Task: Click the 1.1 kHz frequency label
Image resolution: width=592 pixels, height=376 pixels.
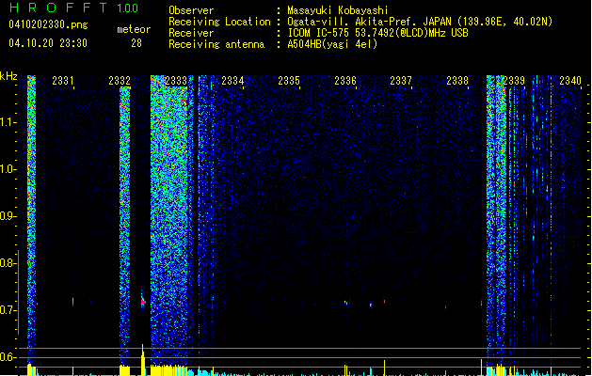Action: (8, 122)
